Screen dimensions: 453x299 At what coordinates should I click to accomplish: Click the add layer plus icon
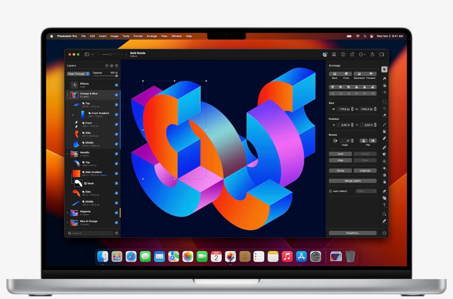coord(116,66)
